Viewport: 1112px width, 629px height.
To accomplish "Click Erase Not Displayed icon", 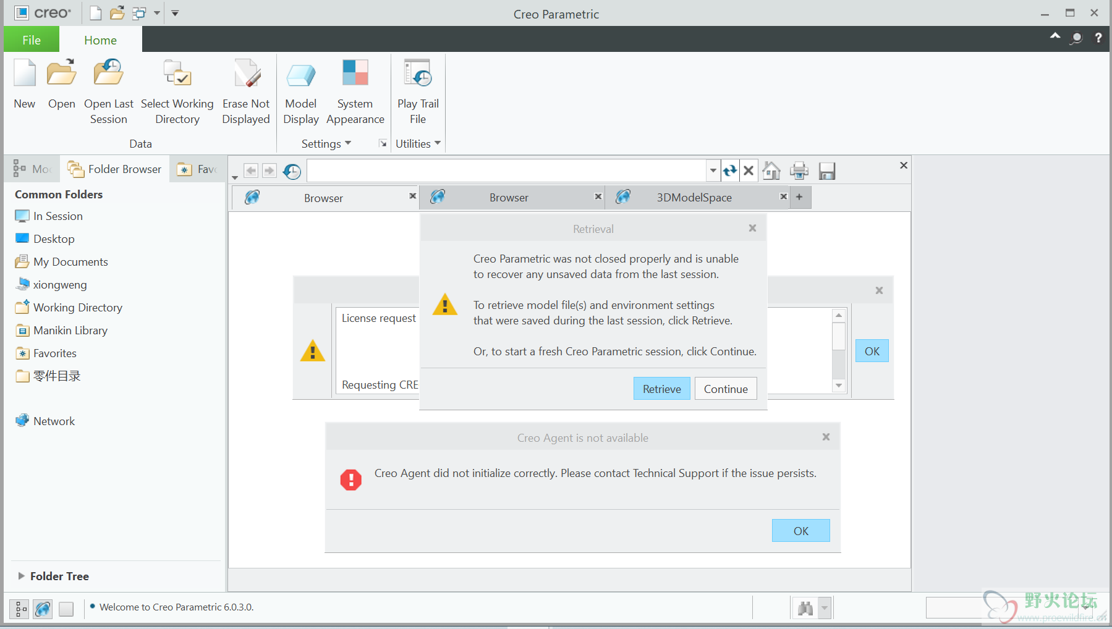I will point(247,73).
